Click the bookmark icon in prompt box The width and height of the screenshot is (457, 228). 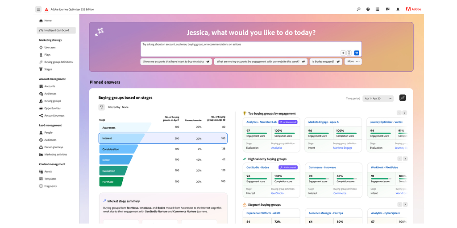349,53
